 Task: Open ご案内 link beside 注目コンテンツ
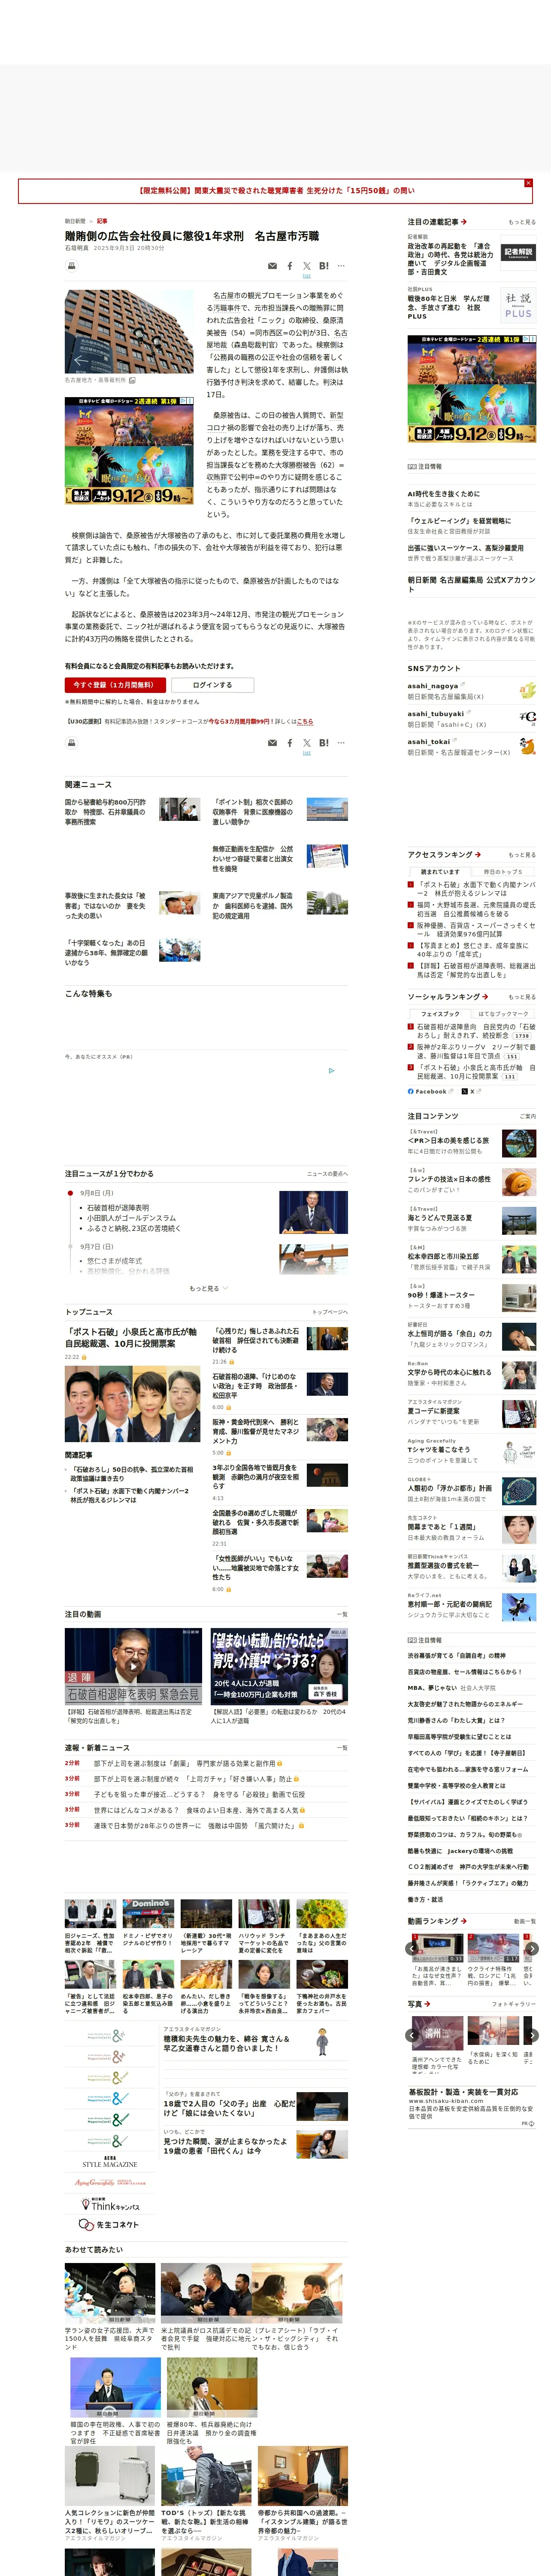tap(528, 1116)
